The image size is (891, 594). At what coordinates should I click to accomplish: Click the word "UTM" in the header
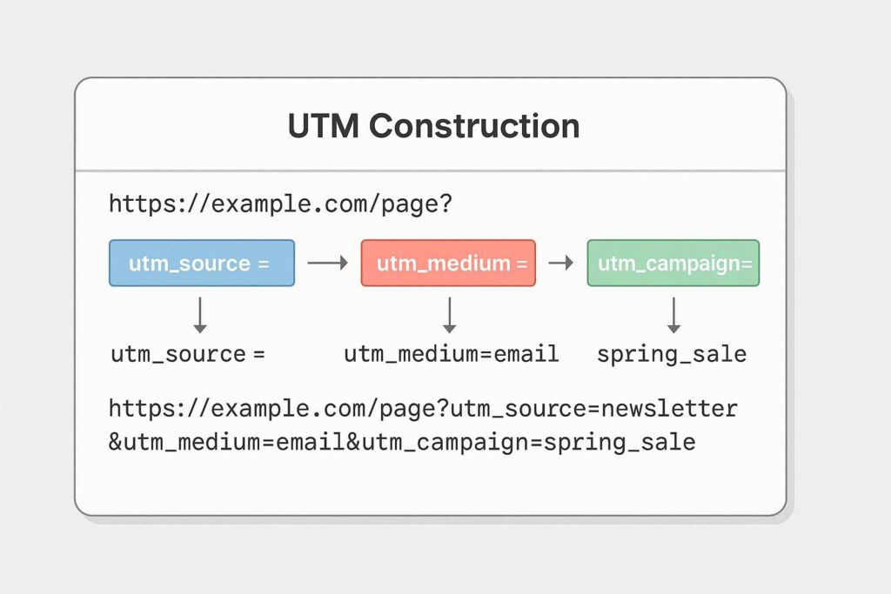(323, 127)
